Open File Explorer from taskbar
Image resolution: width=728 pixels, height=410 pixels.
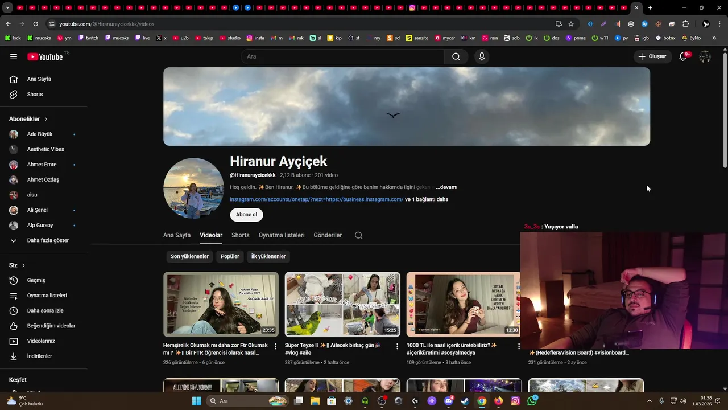(315, 401)
